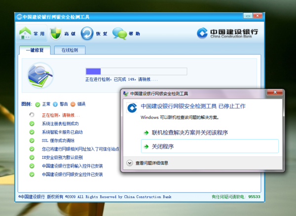The width and height of the screenshot is (296, 216).
Task: Click green check beside 密码输入控件已安装
Action: point(32,166)
